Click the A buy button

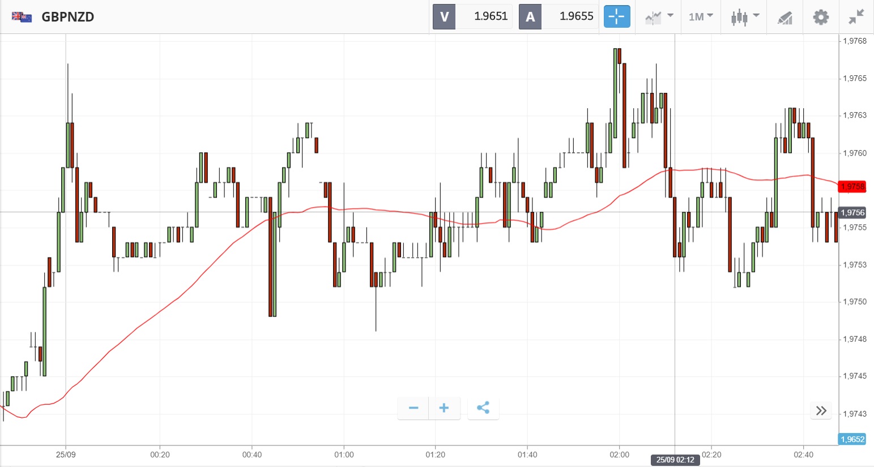[530, 16]
